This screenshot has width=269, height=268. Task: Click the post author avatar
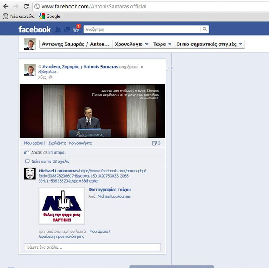30,70
